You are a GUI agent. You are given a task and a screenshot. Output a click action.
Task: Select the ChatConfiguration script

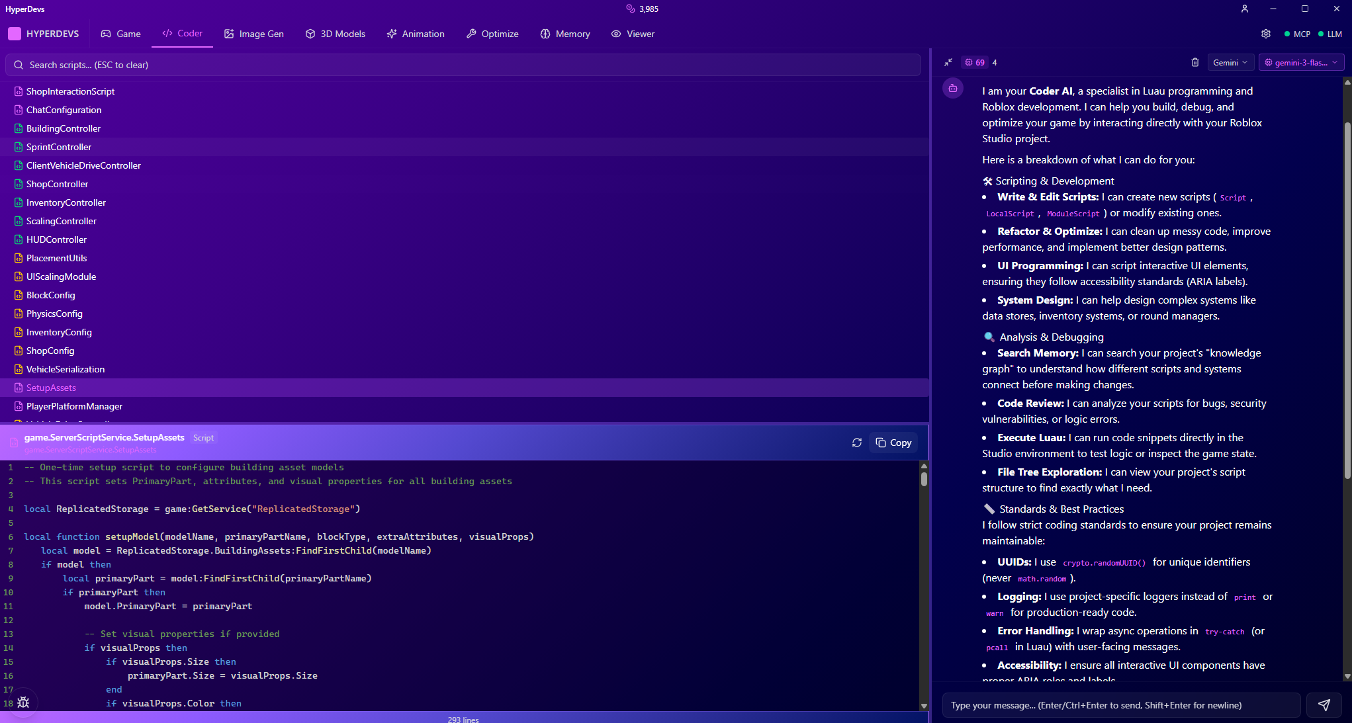coord(463,110)
